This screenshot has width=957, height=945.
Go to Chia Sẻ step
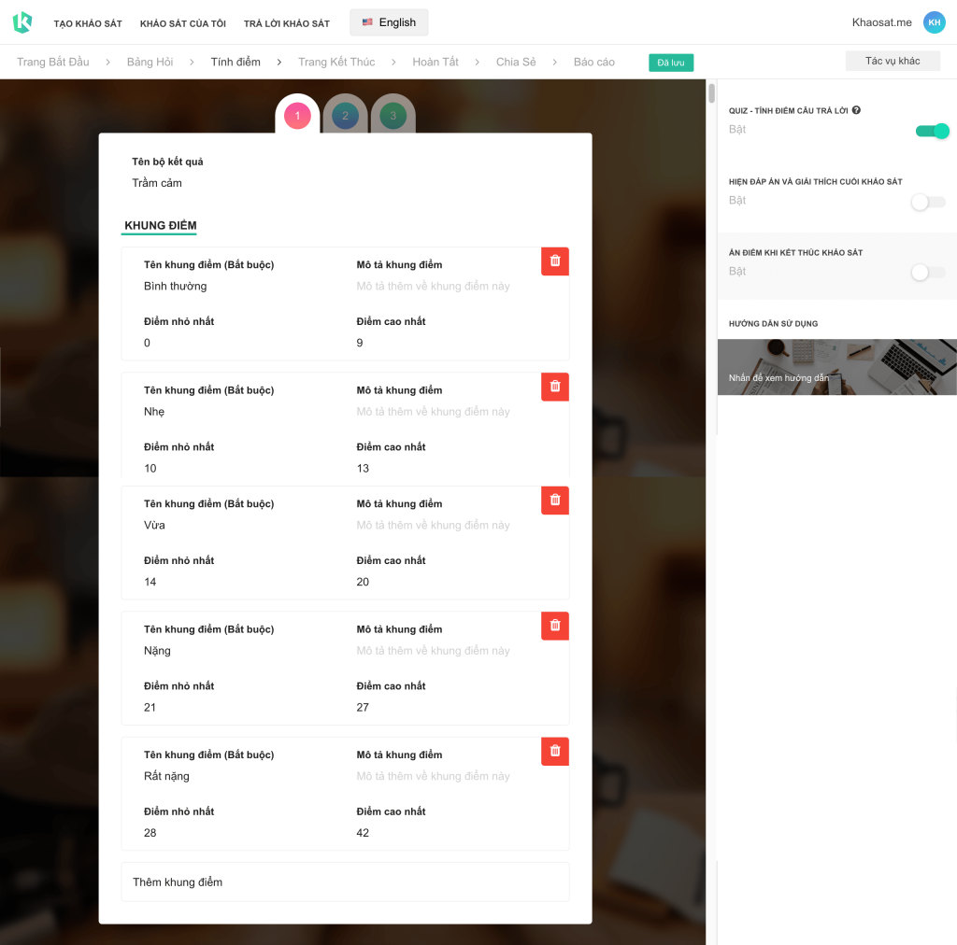(516, 63)
